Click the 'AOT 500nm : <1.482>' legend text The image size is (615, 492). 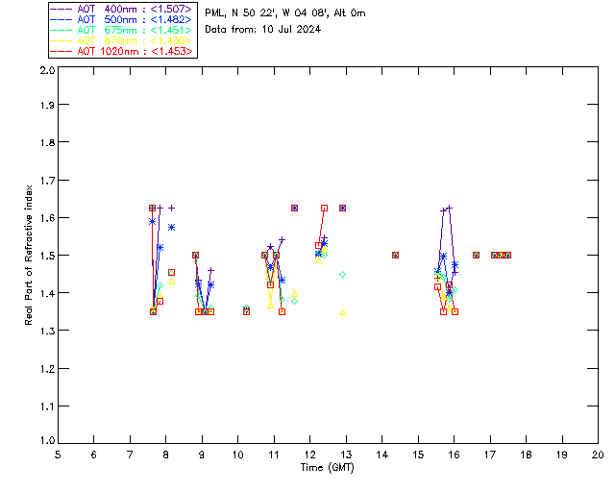[135, 19]
